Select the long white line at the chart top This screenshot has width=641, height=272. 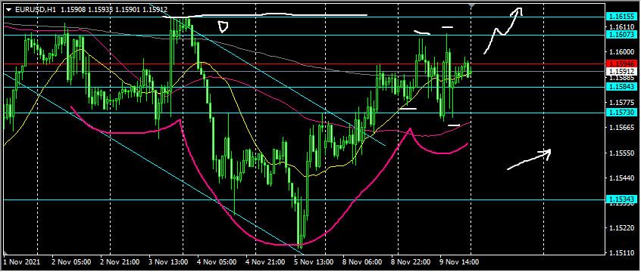tap(266, 16)
